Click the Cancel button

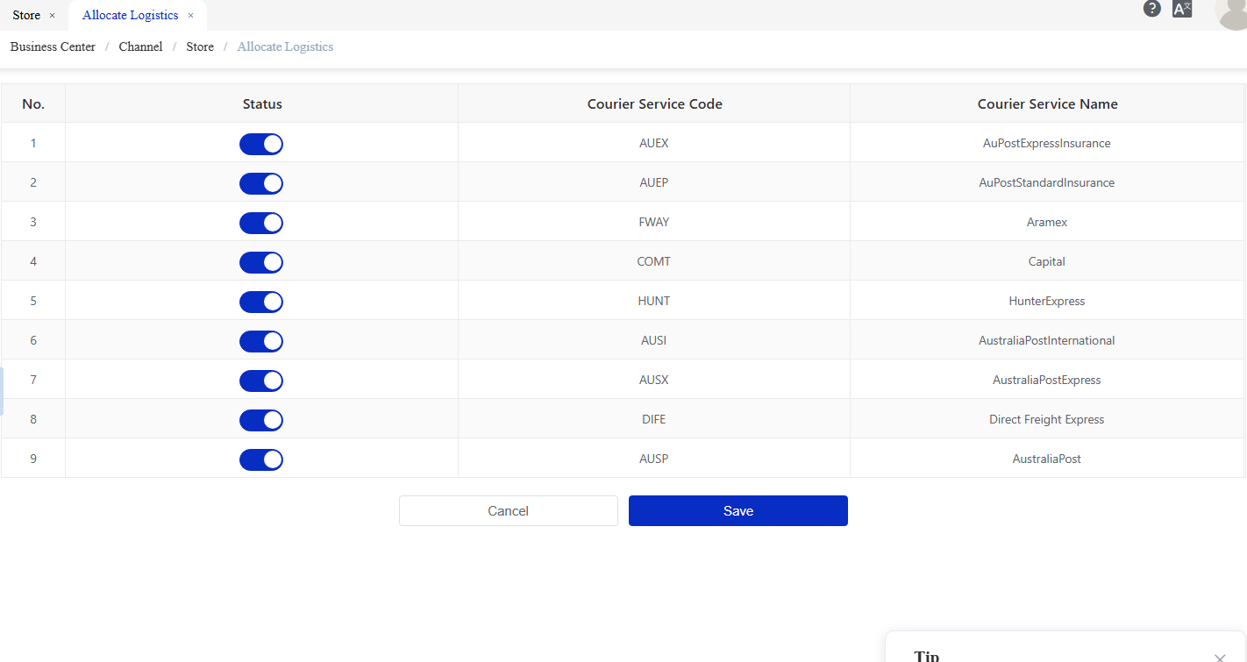(x=509, y=511)
